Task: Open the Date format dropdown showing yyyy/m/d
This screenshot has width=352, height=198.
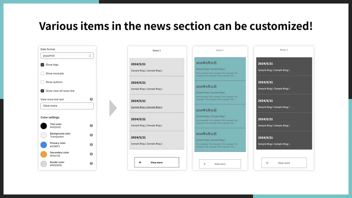Action: (x=67, y=56)
